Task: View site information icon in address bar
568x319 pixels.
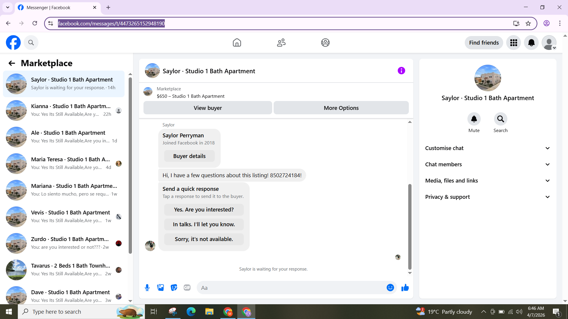Action: [x=51, y=23]
